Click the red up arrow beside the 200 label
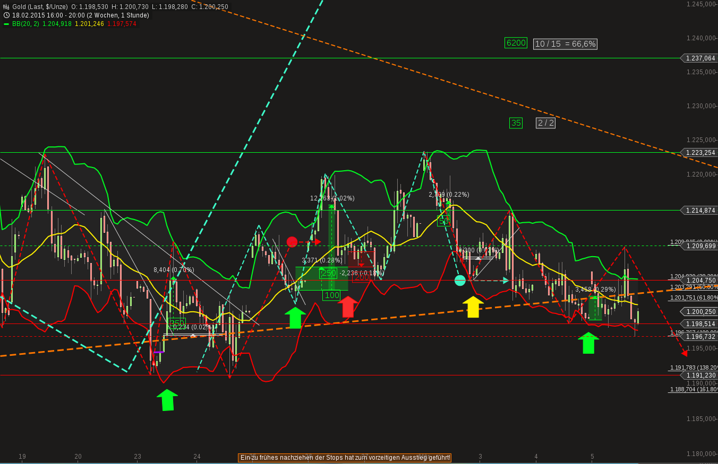Image resolution: width=718 pixels, height=464 pixels. [348, 308]
